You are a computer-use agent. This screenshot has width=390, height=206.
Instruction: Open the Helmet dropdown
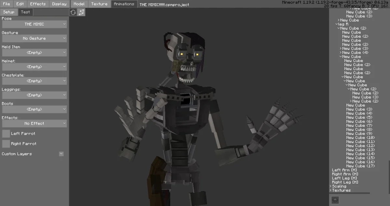34,67
